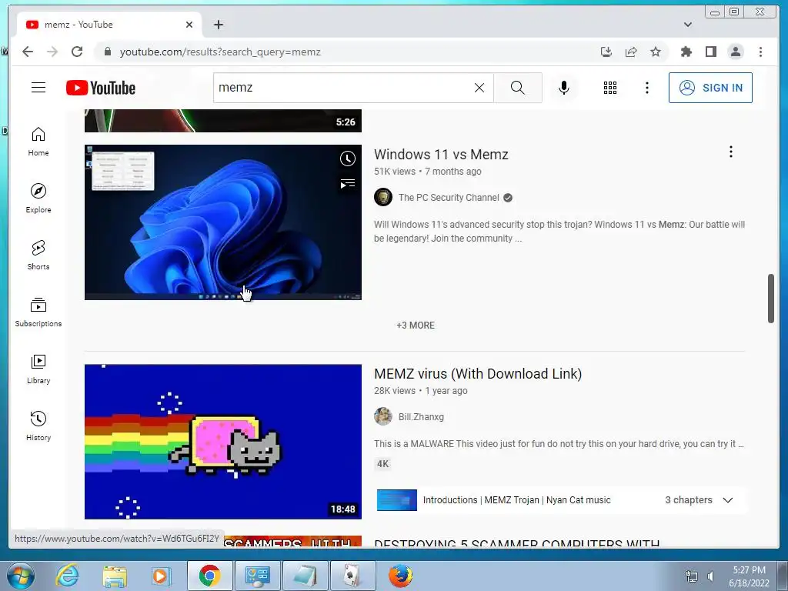Open a new tab with the plus button

click(x=218, y=25)
